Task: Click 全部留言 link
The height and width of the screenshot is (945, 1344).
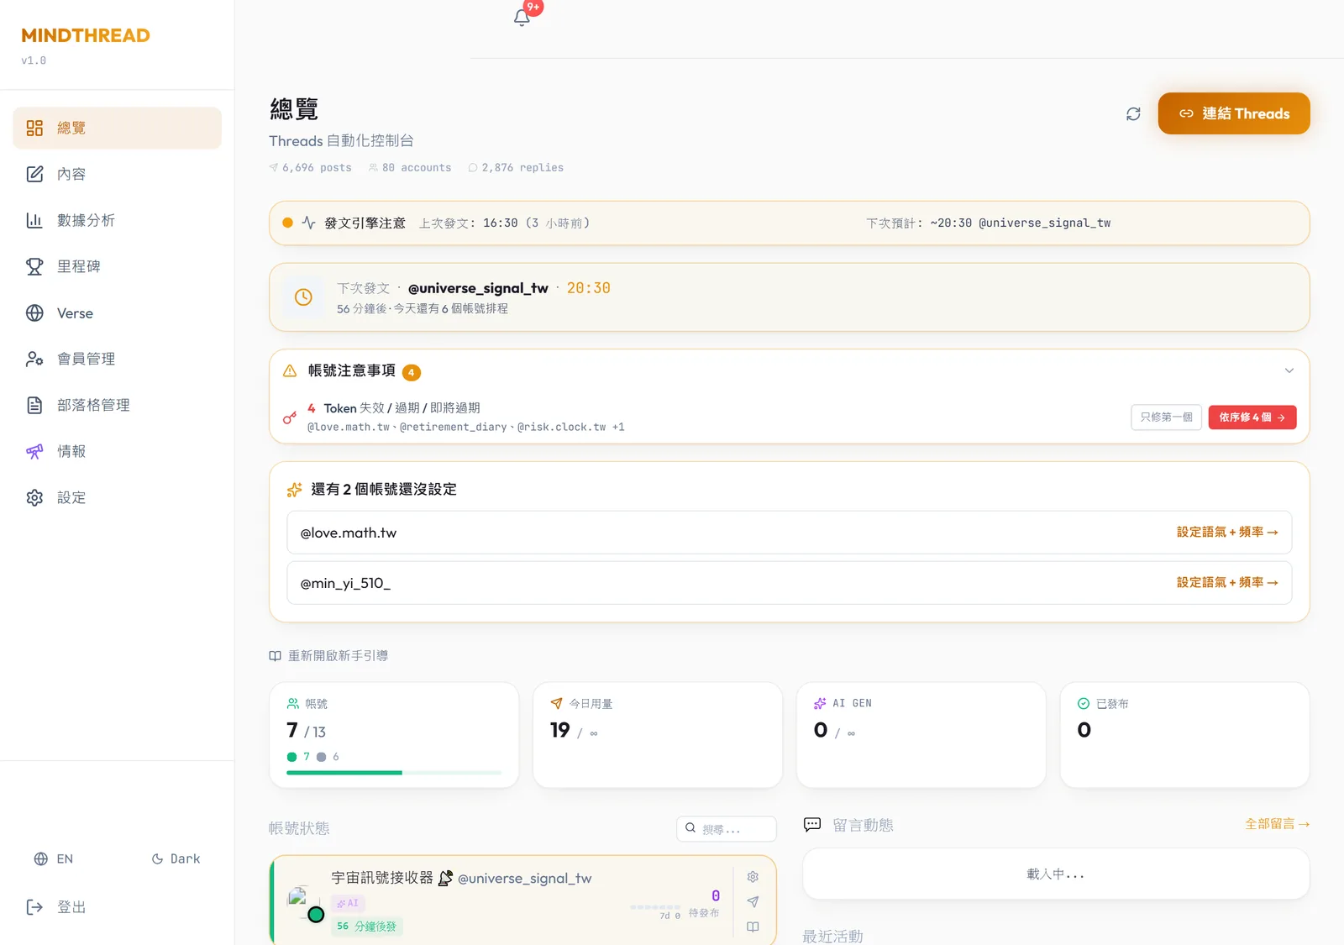Action: pyautogui.click(x=1278, y=824)
